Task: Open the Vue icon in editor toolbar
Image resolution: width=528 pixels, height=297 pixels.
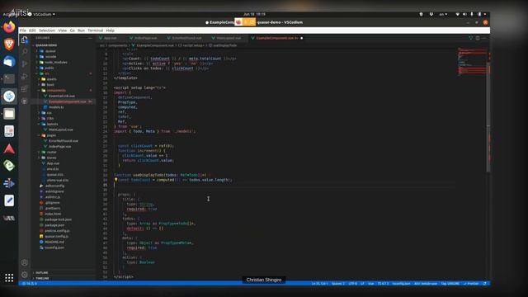Action: click(x=471, y=38)
